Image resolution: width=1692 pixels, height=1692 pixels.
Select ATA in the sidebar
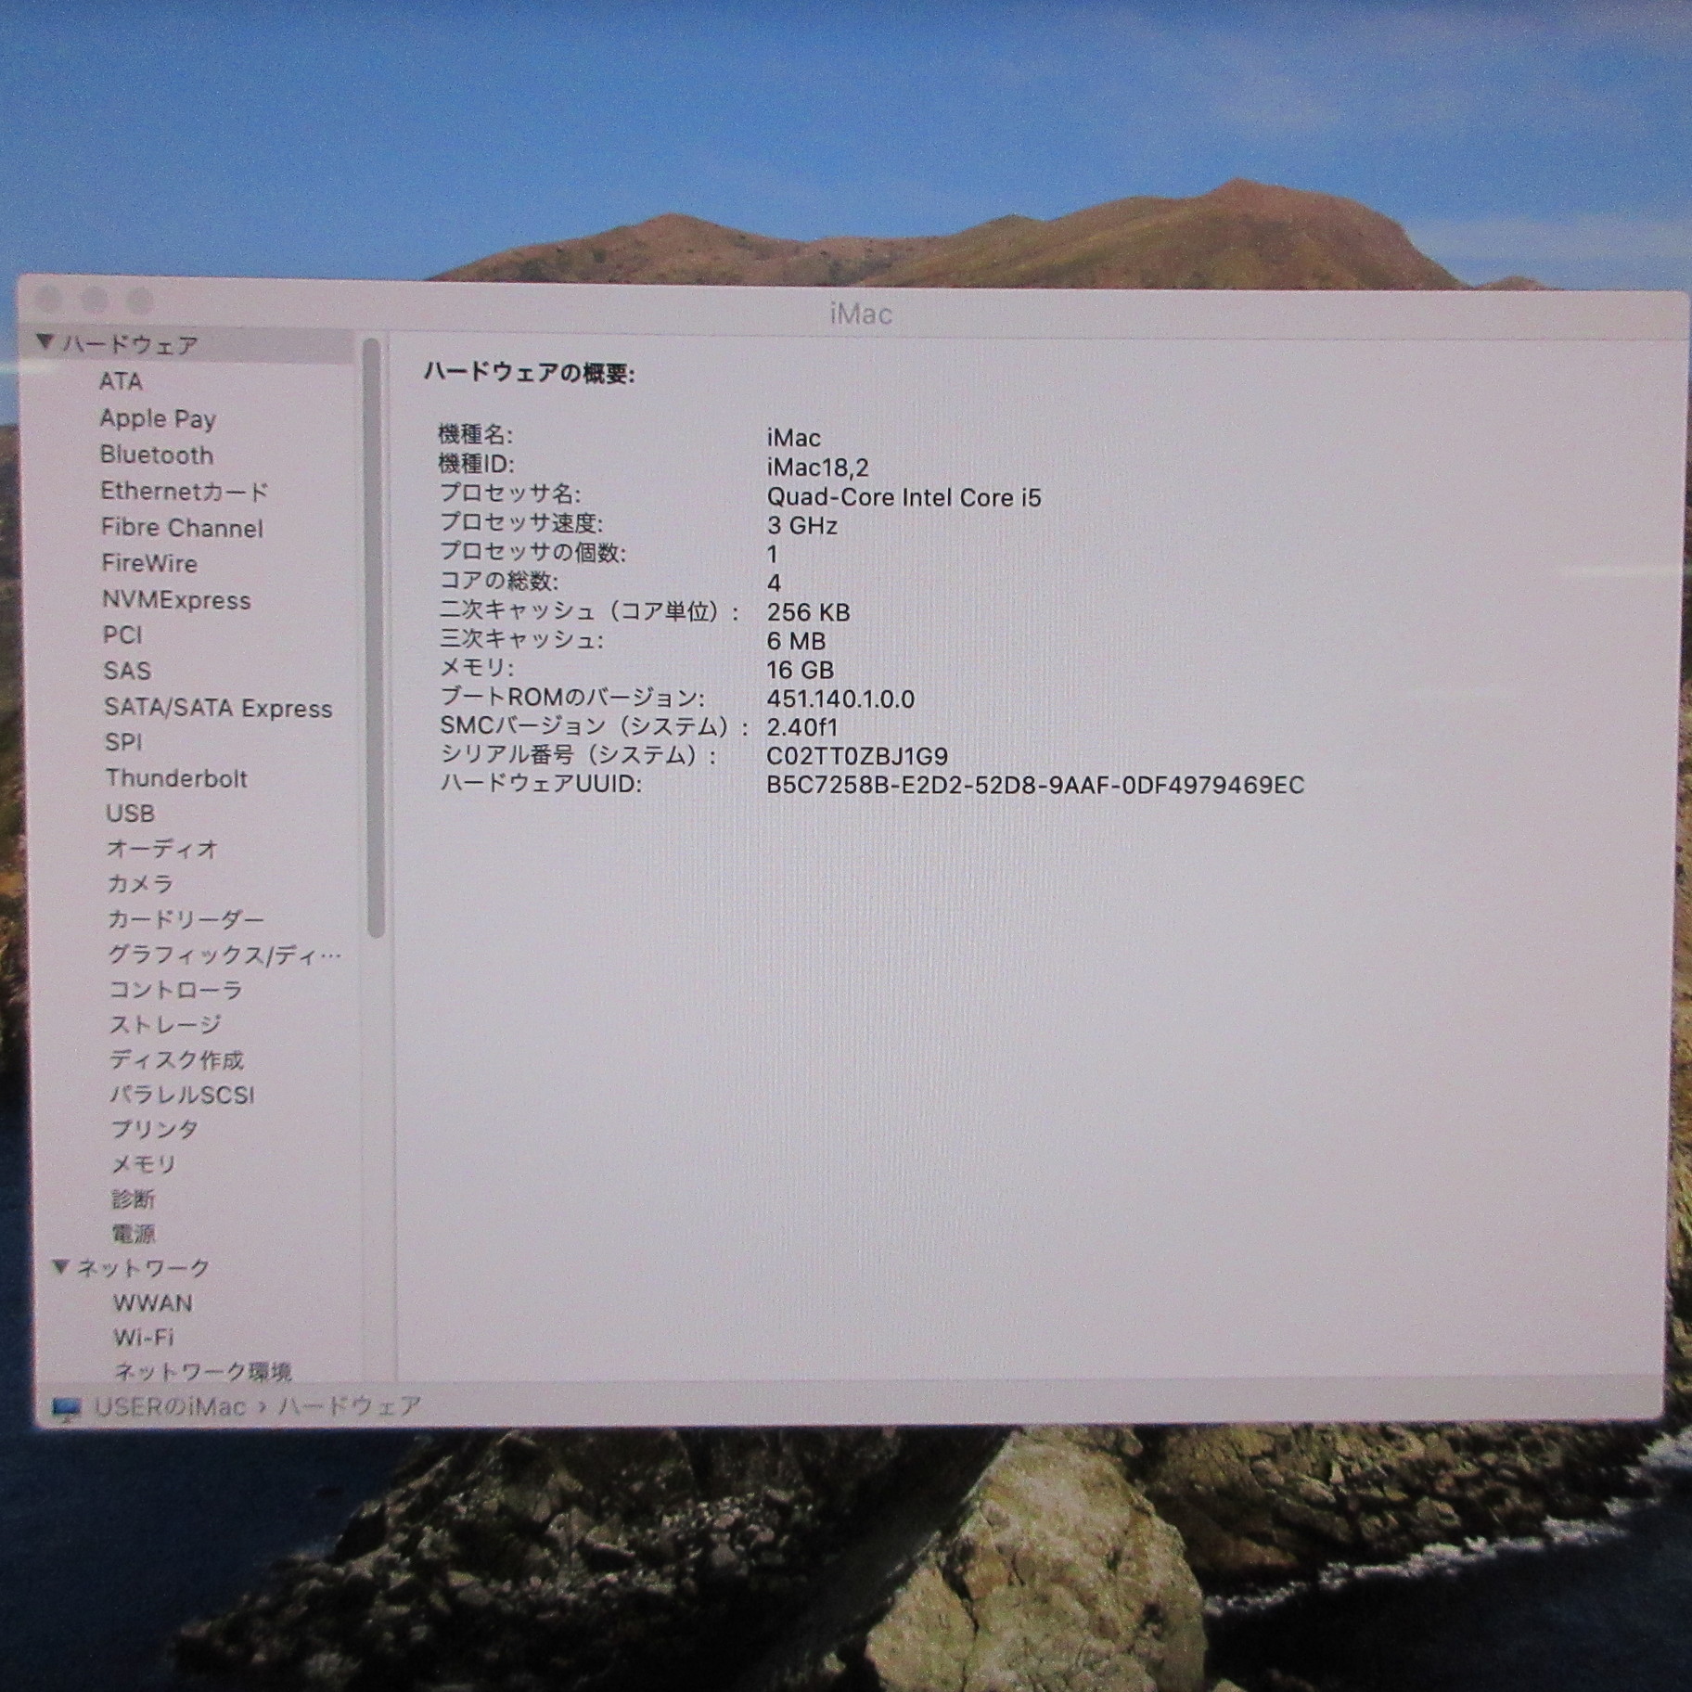(121, 381)
